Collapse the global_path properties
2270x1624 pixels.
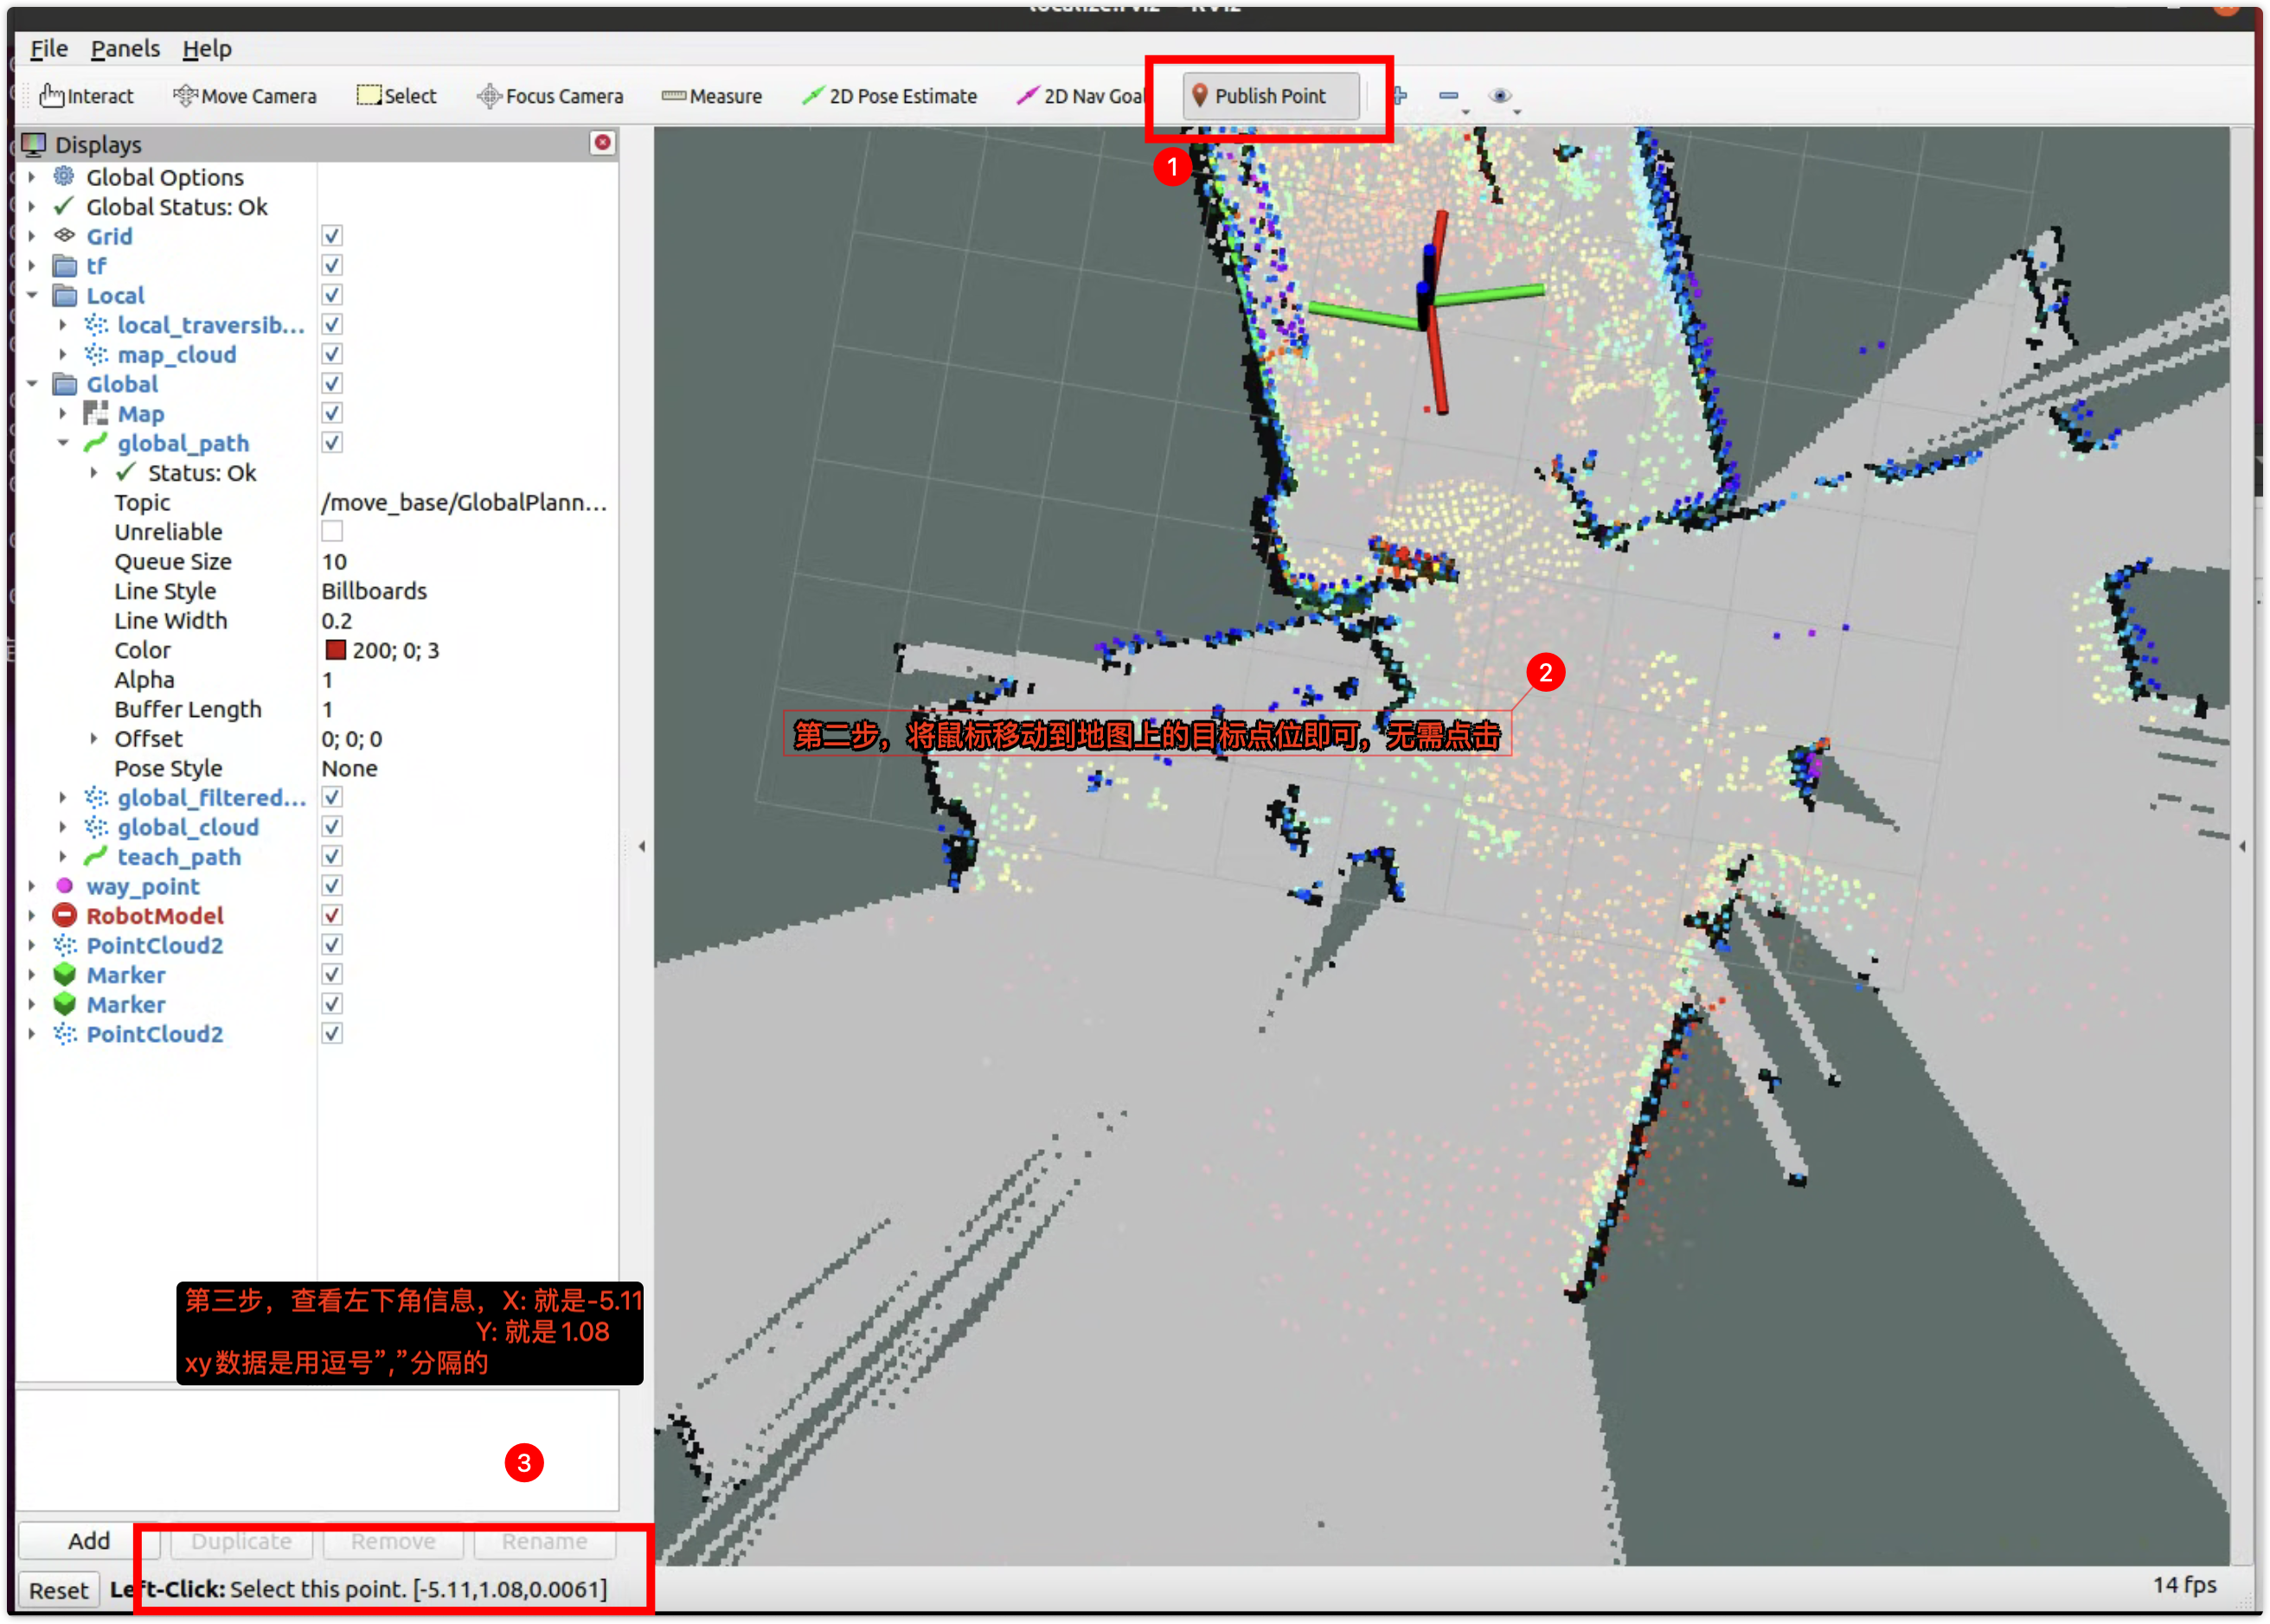pos(63,443)
